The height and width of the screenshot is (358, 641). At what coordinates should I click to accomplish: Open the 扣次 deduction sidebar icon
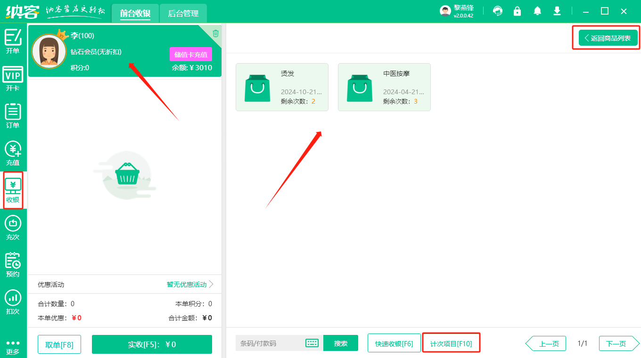click(13, 301)
